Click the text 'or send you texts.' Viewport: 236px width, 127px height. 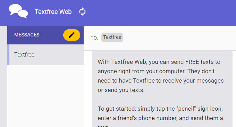tap(121, 90)
